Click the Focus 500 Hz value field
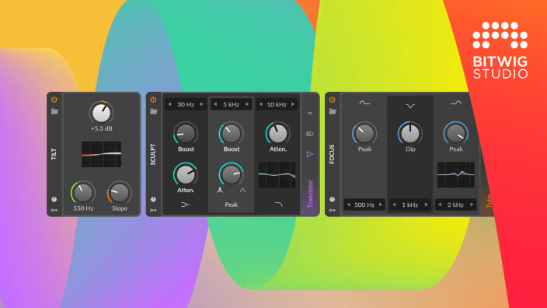Viewport: 547px width, 308px height. 364,205
